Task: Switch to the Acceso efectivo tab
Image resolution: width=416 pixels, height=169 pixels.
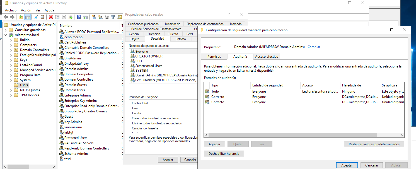Action: coord(267,57)
